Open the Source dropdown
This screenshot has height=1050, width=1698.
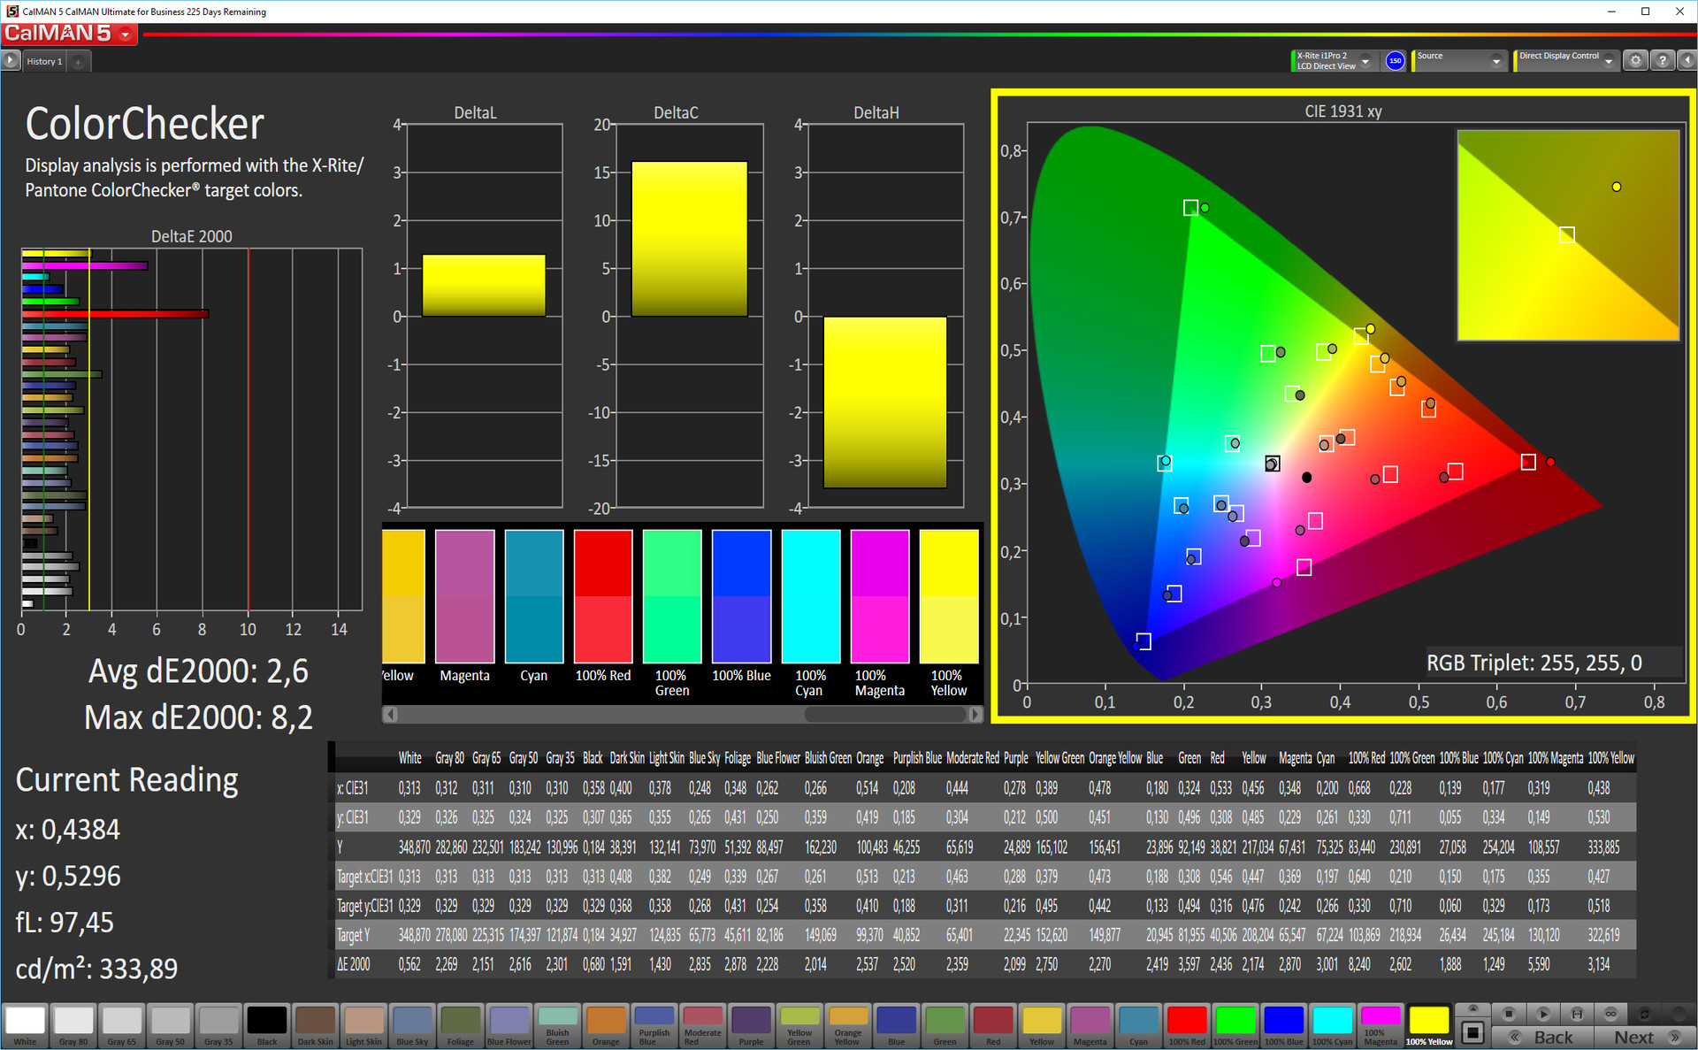click(1495, 61)
